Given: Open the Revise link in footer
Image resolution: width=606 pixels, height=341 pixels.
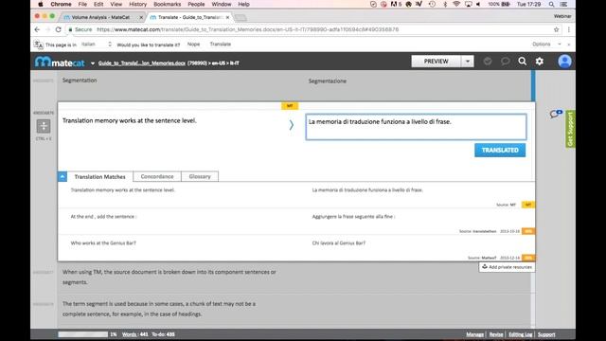Looking at the screenshot, I should 496,334.
